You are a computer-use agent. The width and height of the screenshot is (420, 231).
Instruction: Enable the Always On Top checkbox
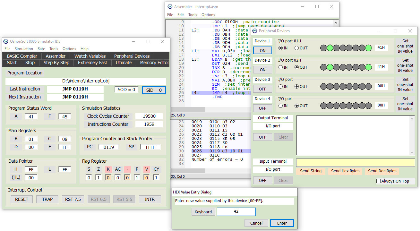379,181
